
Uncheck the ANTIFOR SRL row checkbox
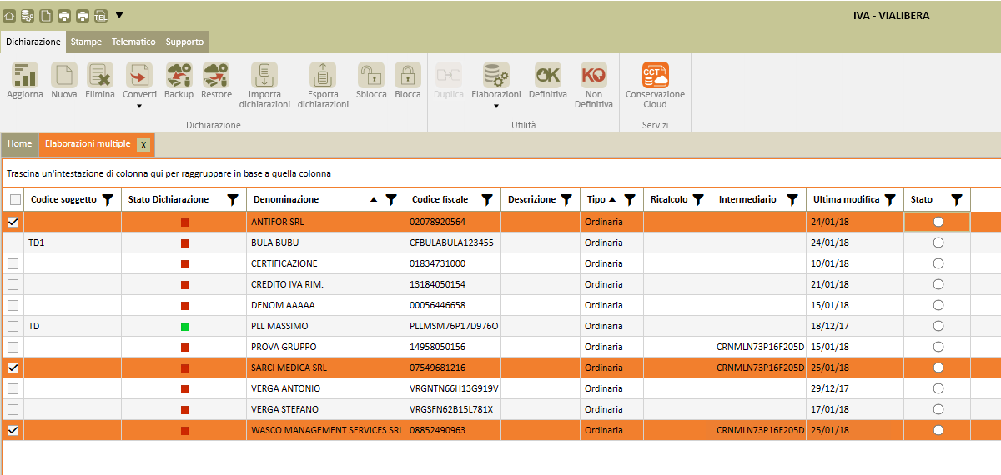coord(13,222)
